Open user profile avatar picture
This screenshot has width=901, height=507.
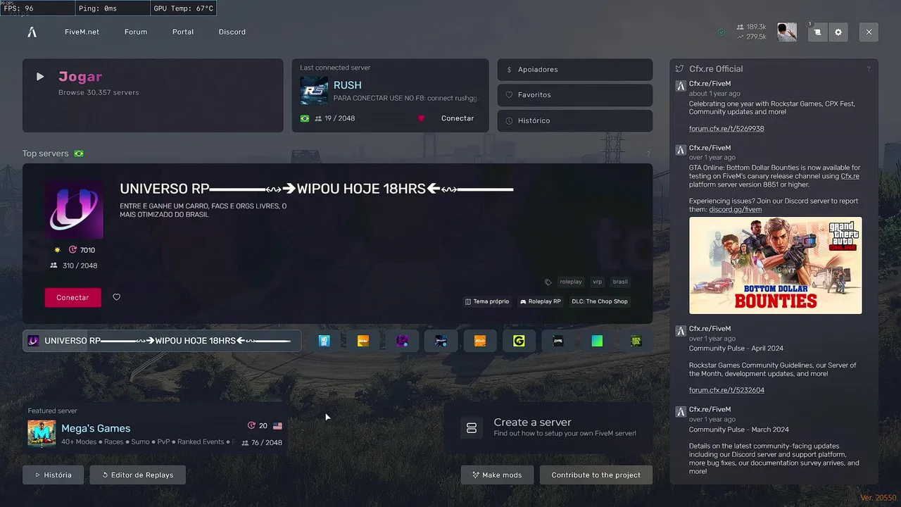tap(787, 32)
